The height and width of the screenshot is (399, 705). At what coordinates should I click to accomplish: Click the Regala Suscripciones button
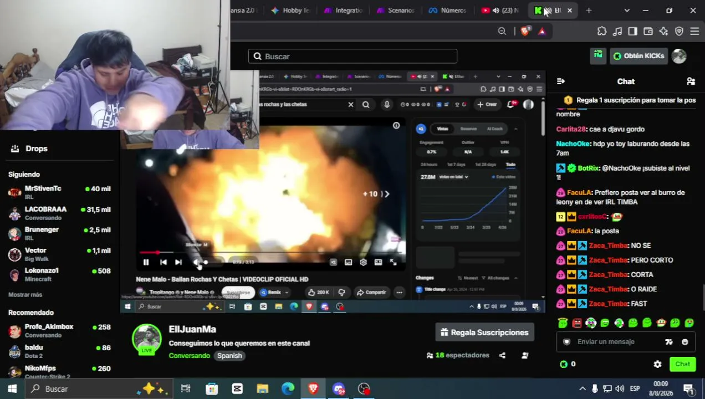pyautogui.click(x=484, y=332)
